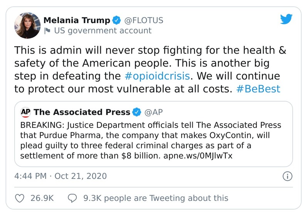308x217 pixels.
Task: Click The Associated Press verified badge
Action: [136, 112]
